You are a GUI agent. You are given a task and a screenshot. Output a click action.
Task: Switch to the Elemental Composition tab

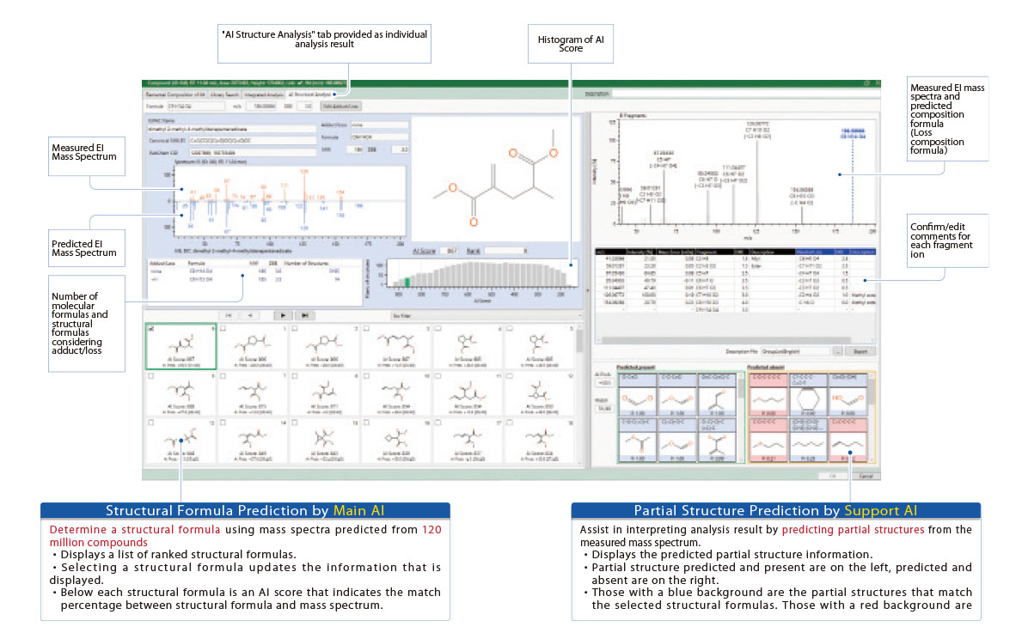pyautogui.click(x=174, y=95)
